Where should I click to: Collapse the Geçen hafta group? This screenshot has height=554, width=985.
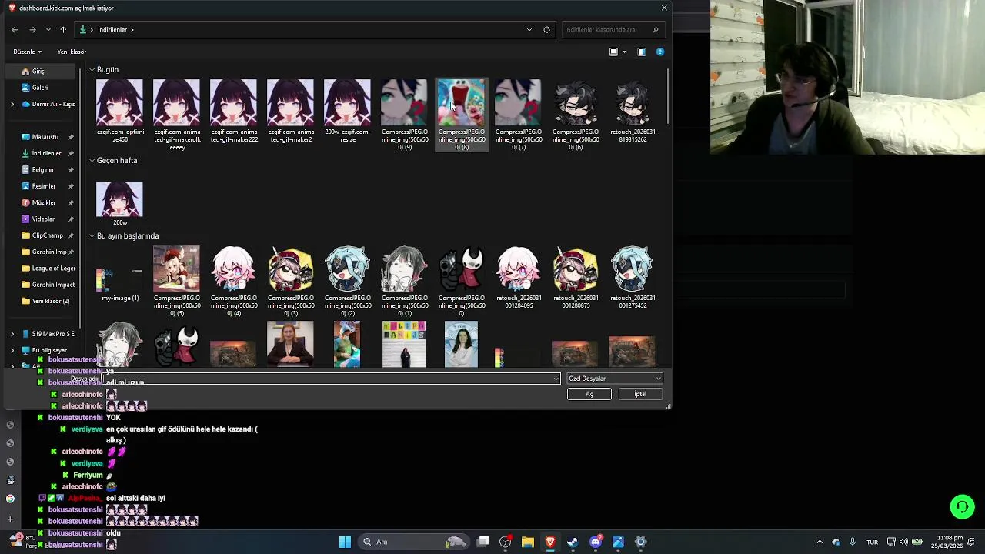[92, 160]
